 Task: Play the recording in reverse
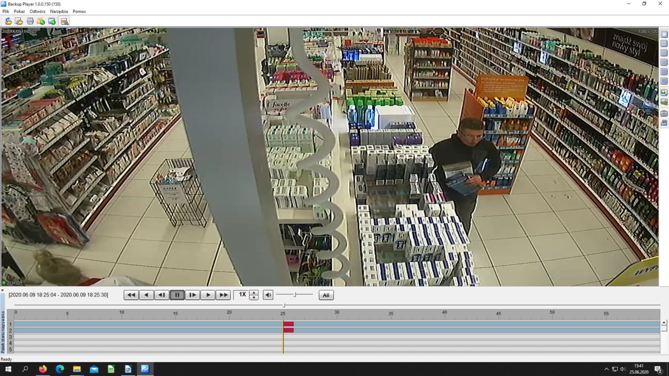click(x=147, y=295)
